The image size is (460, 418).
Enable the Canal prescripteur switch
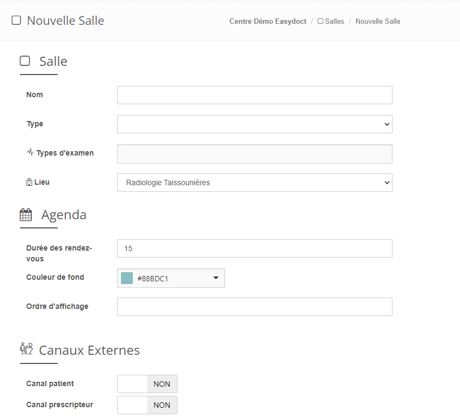point(147,405)
